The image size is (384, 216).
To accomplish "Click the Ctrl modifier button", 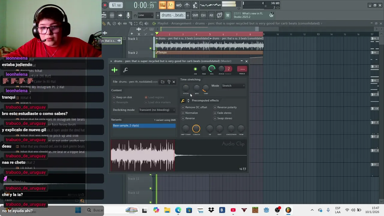I will (x=203, y=15).
